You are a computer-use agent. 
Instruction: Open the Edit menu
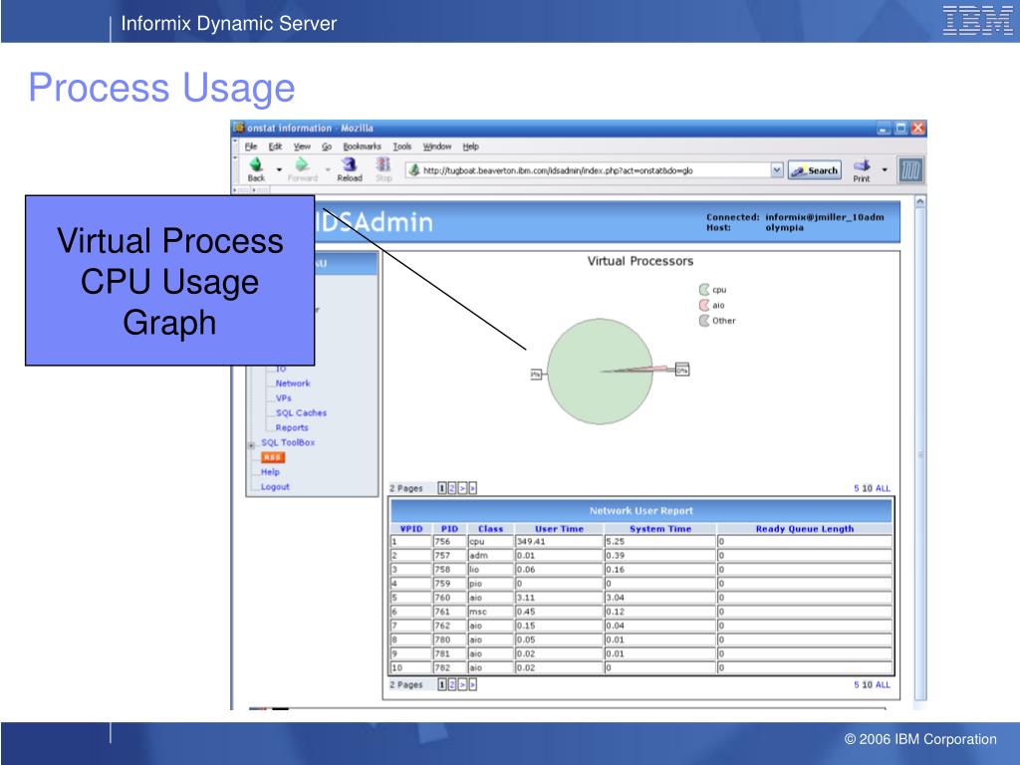click(x=275, y=146)
